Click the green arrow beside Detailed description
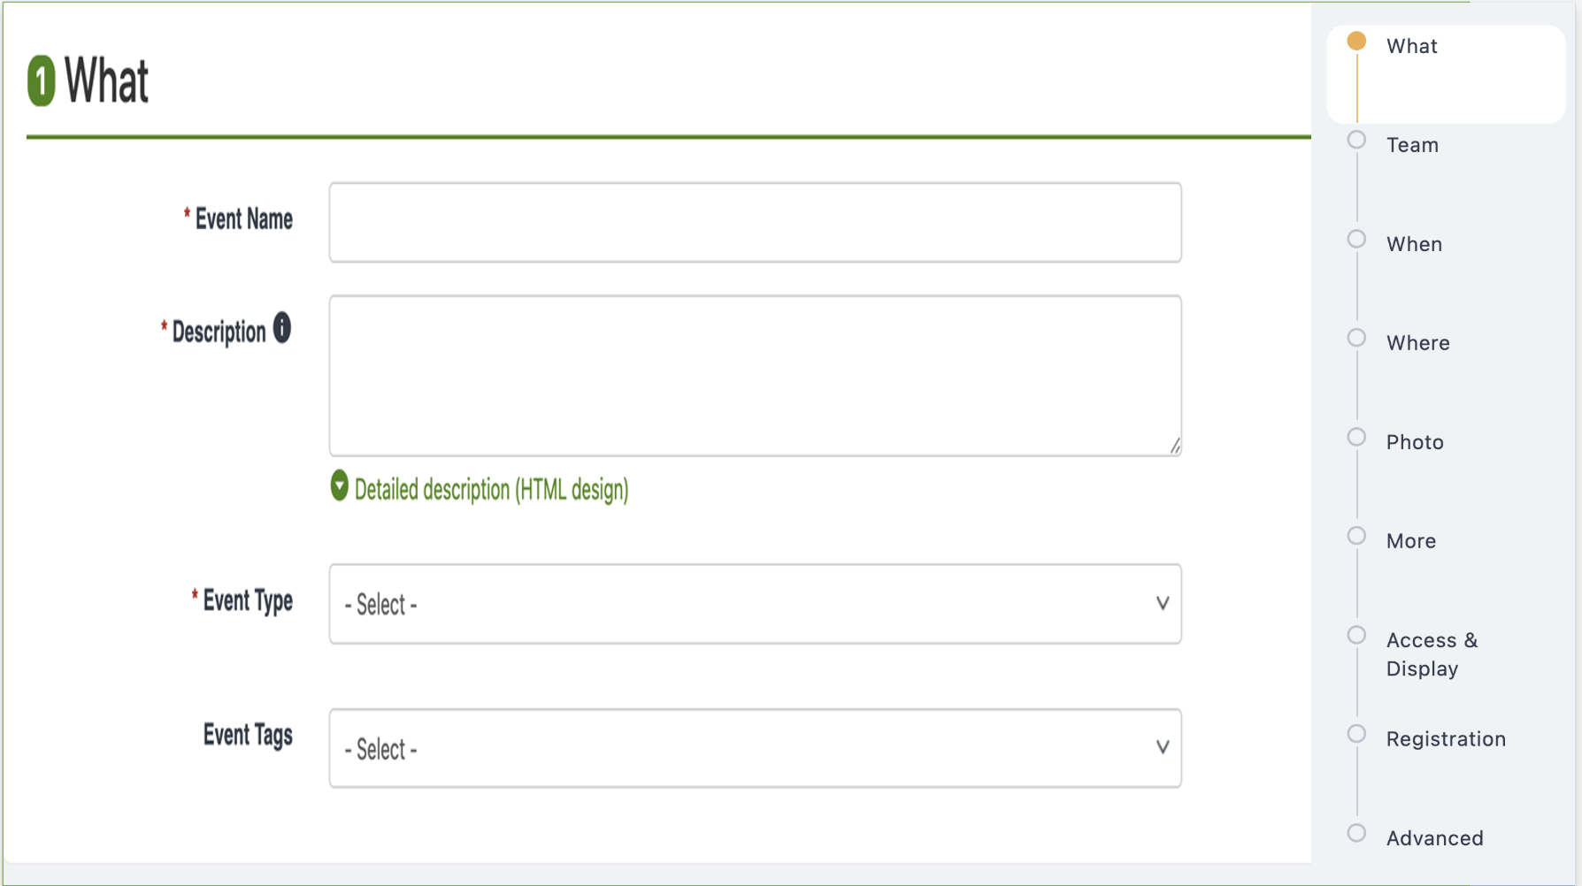Screen dimensions: 1582x886 (x=338, y=487)
